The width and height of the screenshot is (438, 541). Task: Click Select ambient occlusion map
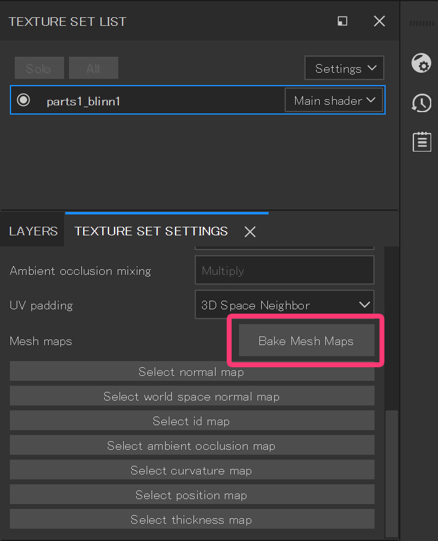click(192, 445)
